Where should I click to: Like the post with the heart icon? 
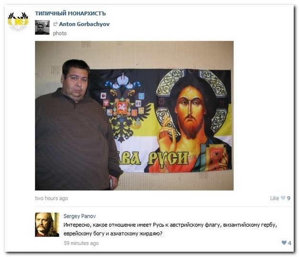coord(283,198)
